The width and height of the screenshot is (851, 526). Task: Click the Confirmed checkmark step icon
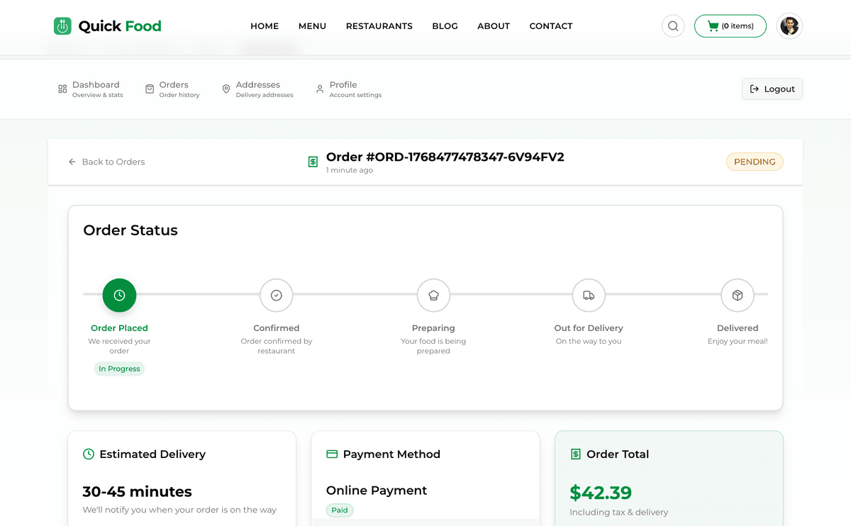[x=277, y=296]
